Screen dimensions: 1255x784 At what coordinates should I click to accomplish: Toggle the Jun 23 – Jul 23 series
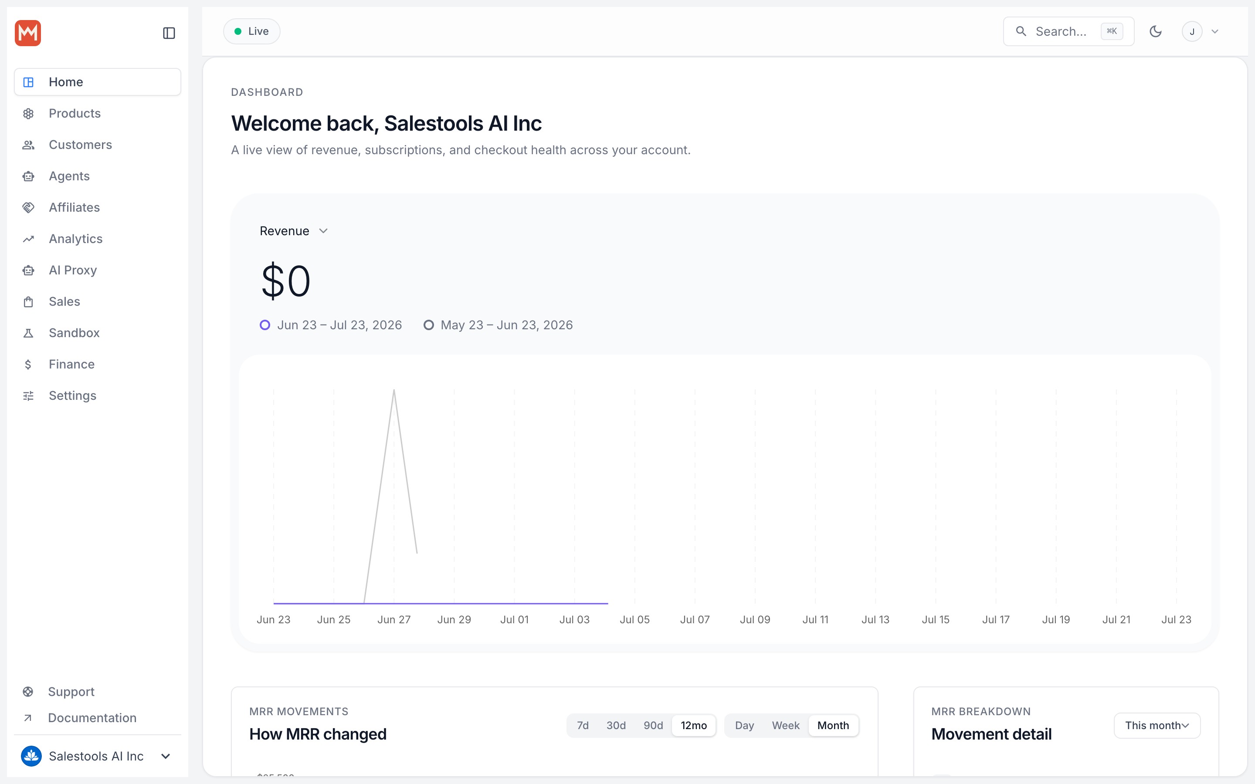click(x=331, y=325)
